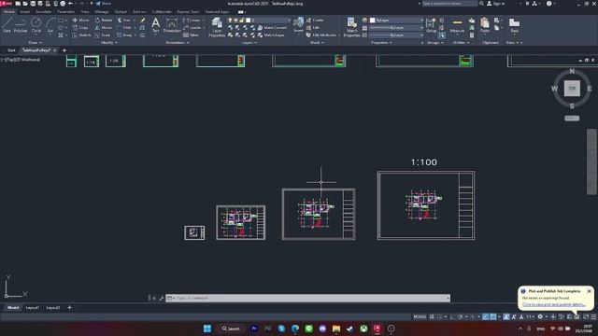Screen dimensions: 598x336
Task: Select the Polyline tool
Action: pos(21,25)
